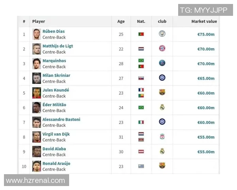Sort by the Market value column header

[204, 21]
